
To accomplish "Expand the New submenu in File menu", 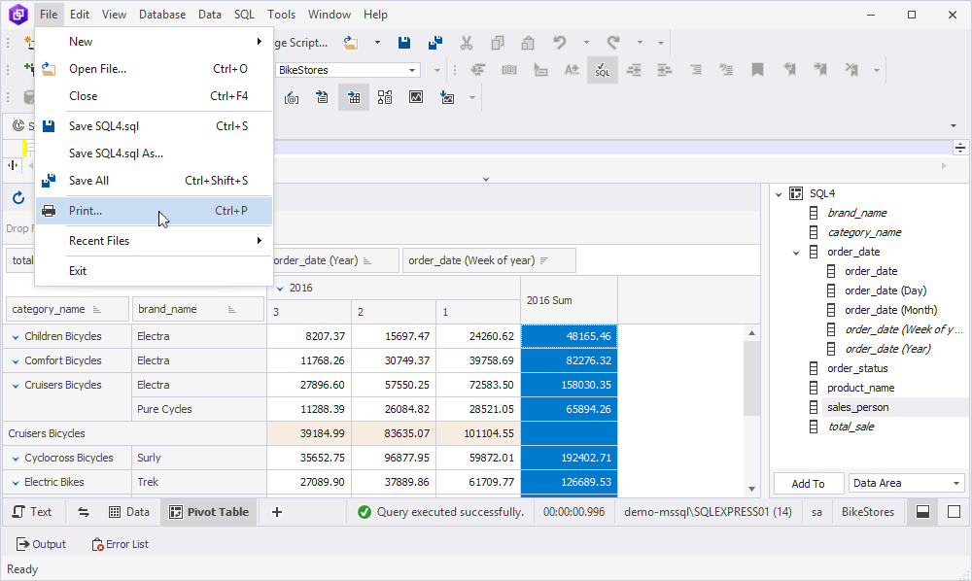I will point(154,42).
